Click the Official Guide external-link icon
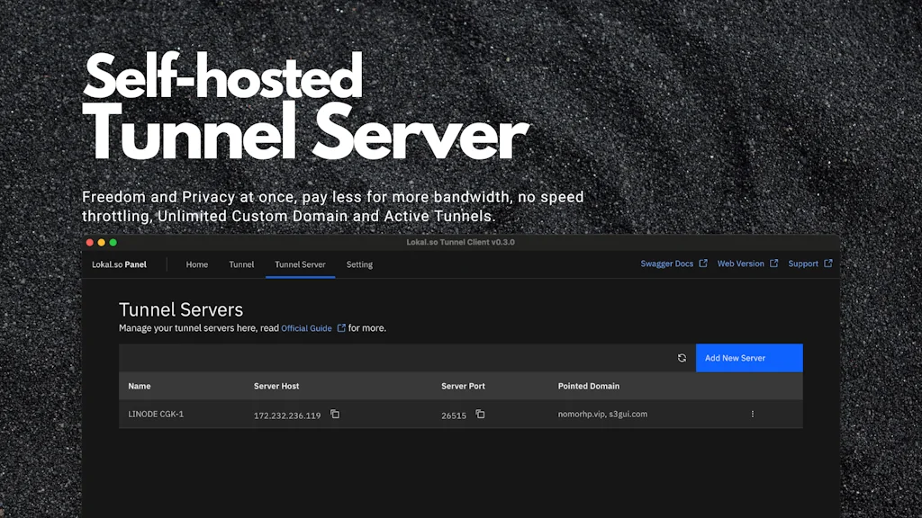This screenshot has height=518, width=922. pos(341,328)
